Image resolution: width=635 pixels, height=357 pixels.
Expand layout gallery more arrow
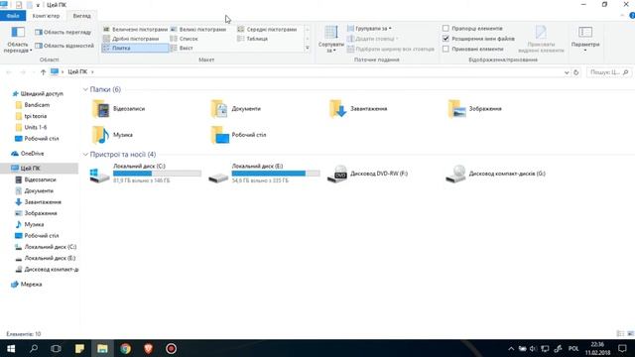(x=307, y=49)
